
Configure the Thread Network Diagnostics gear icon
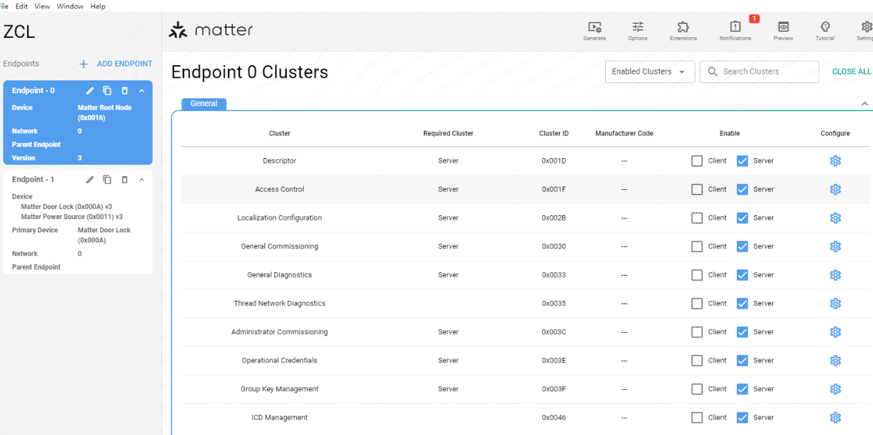835,304
